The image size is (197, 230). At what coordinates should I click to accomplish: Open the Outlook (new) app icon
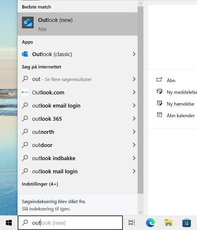click(x=28, y=23)
